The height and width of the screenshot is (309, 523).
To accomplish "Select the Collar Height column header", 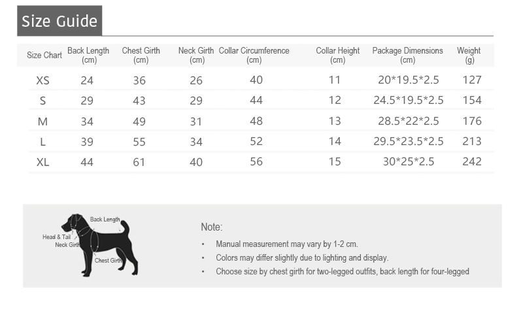I will 337,56.
